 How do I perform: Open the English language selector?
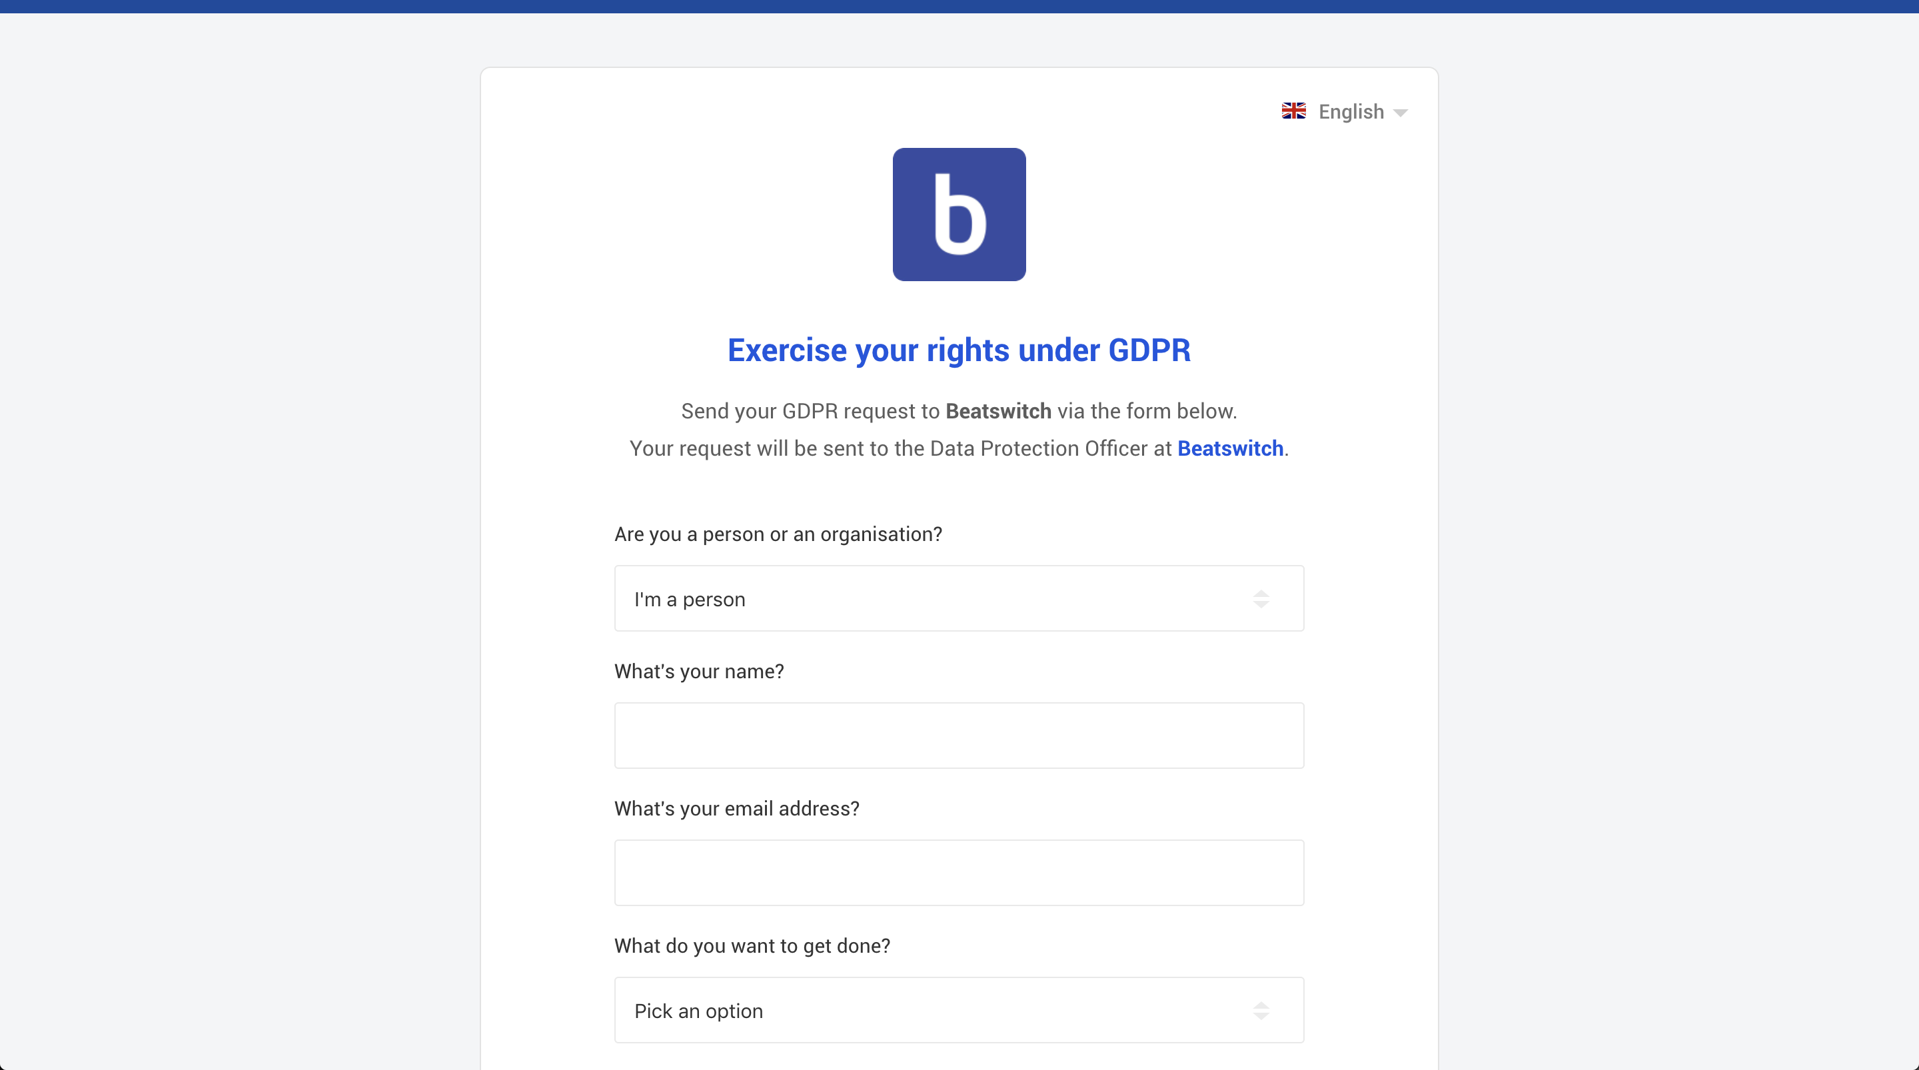[1350, 112]
